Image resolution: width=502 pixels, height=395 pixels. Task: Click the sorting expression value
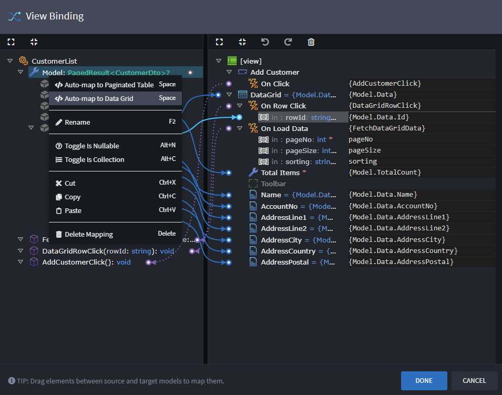pos(363,161)
